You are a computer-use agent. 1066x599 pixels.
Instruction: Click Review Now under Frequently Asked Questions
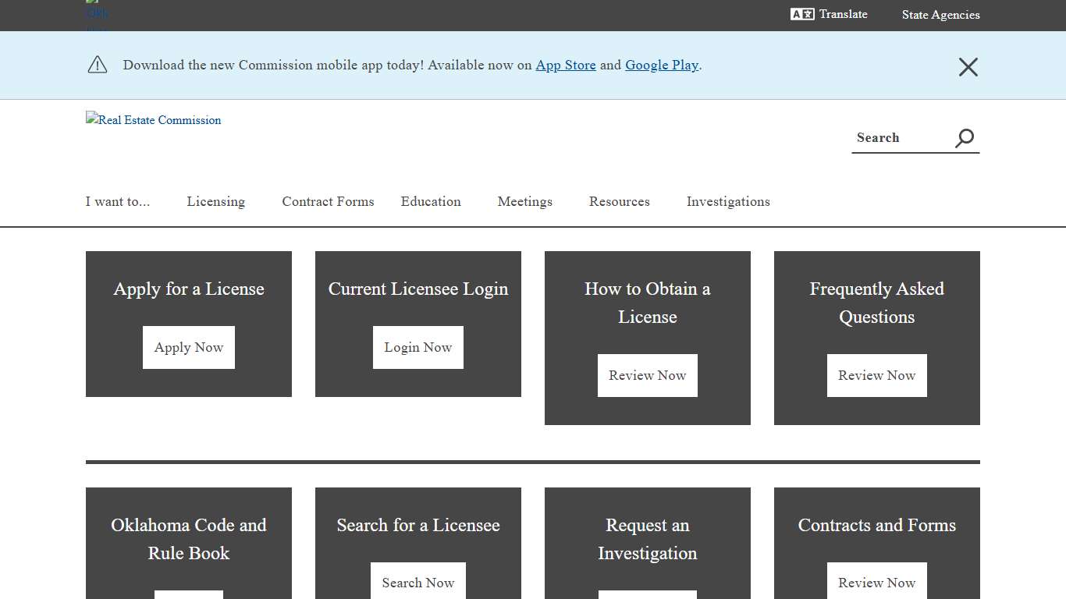[876, 375]
